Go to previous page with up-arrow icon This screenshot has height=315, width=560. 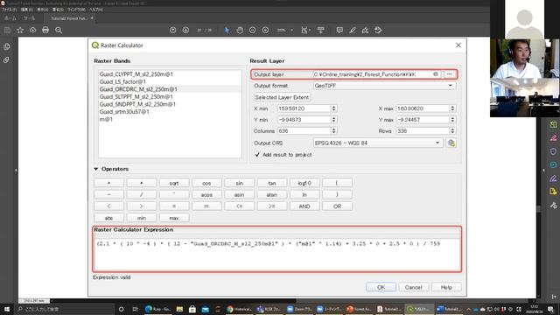(x=173, y=31)
